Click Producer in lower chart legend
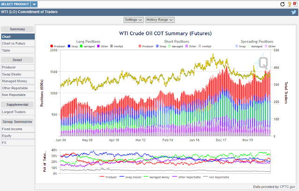The height and width of the screenshot is (191, 299). pyautogui.click(x=111, y=177)
